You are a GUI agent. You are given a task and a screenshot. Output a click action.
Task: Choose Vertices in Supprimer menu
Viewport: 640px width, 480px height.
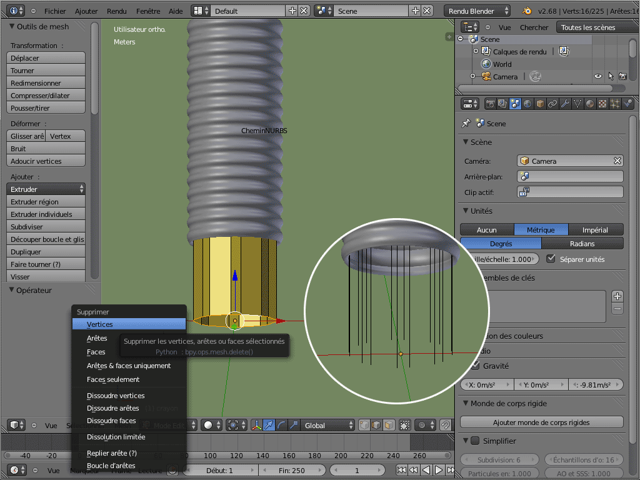pos(129,324)
